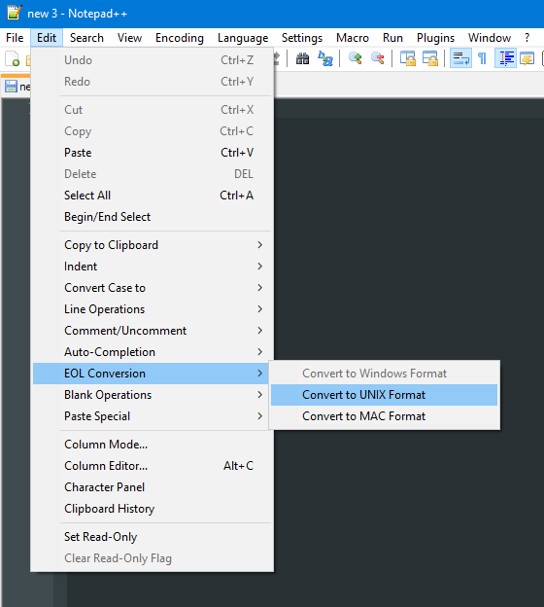The image size is (544, 607).
Task: Click the save icon on the document tab
Action: pyautogui.click(x=11, y=87)
